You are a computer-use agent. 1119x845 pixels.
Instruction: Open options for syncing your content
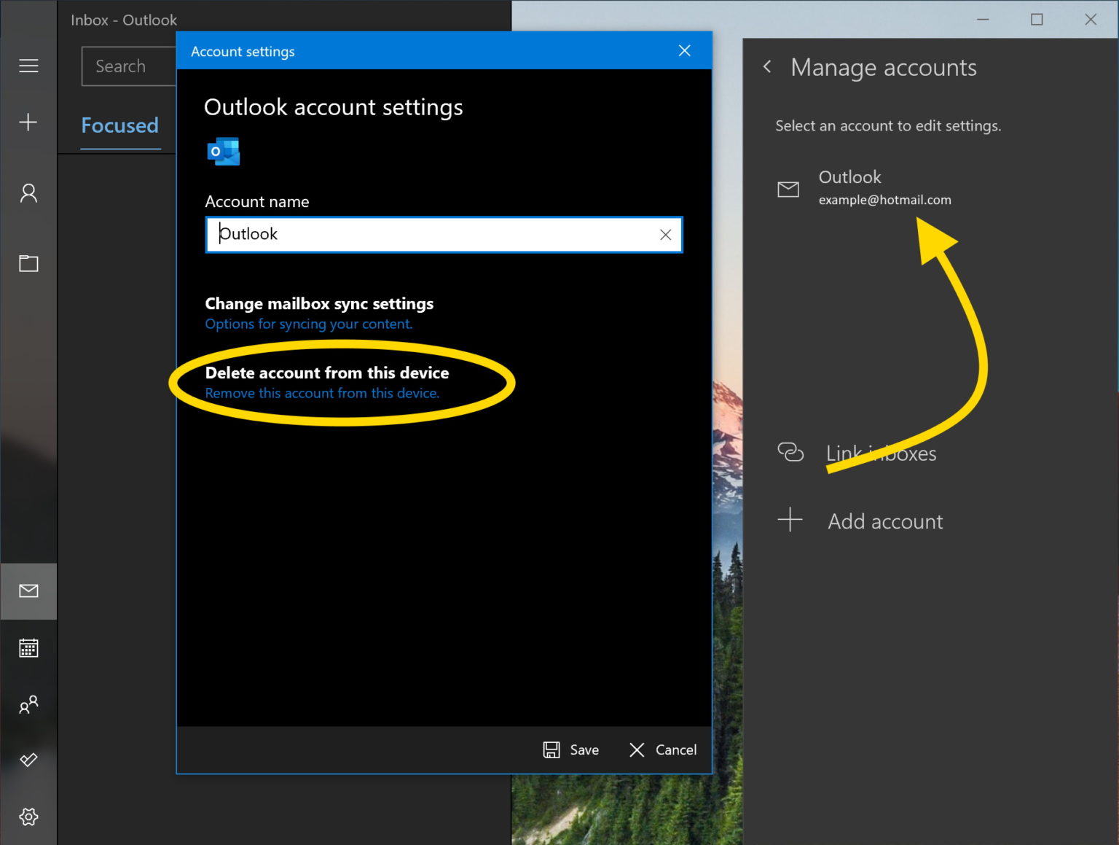click(x=308, y=324)
